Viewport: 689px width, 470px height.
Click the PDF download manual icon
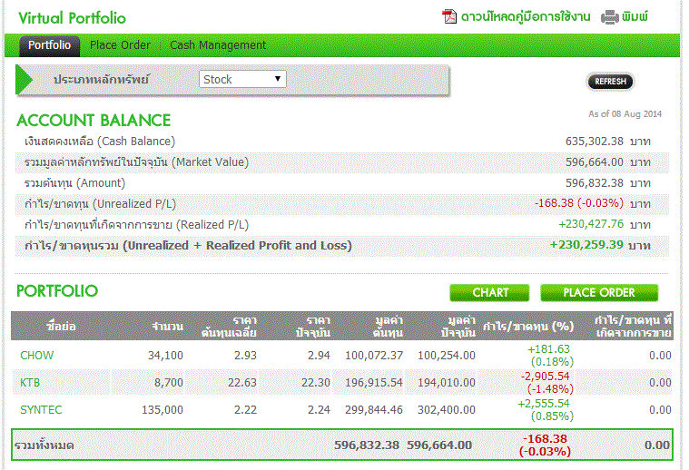tap(449, 17)
